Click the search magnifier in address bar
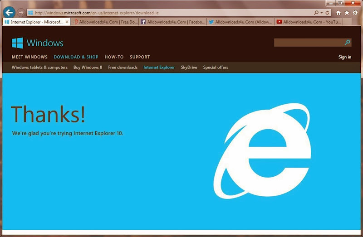363x237 pixels. click(316, 13)
